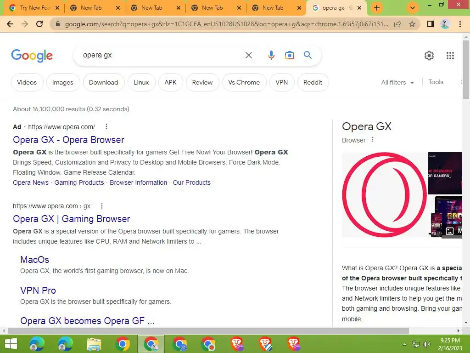Open Opera GX becomes Opera GF link

point(88,321)
